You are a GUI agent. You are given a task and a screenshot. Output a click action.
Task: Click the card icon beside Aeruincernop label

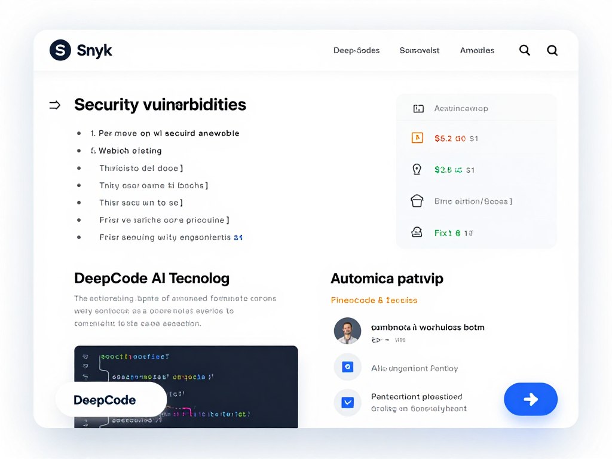click(x=417, y=108)
